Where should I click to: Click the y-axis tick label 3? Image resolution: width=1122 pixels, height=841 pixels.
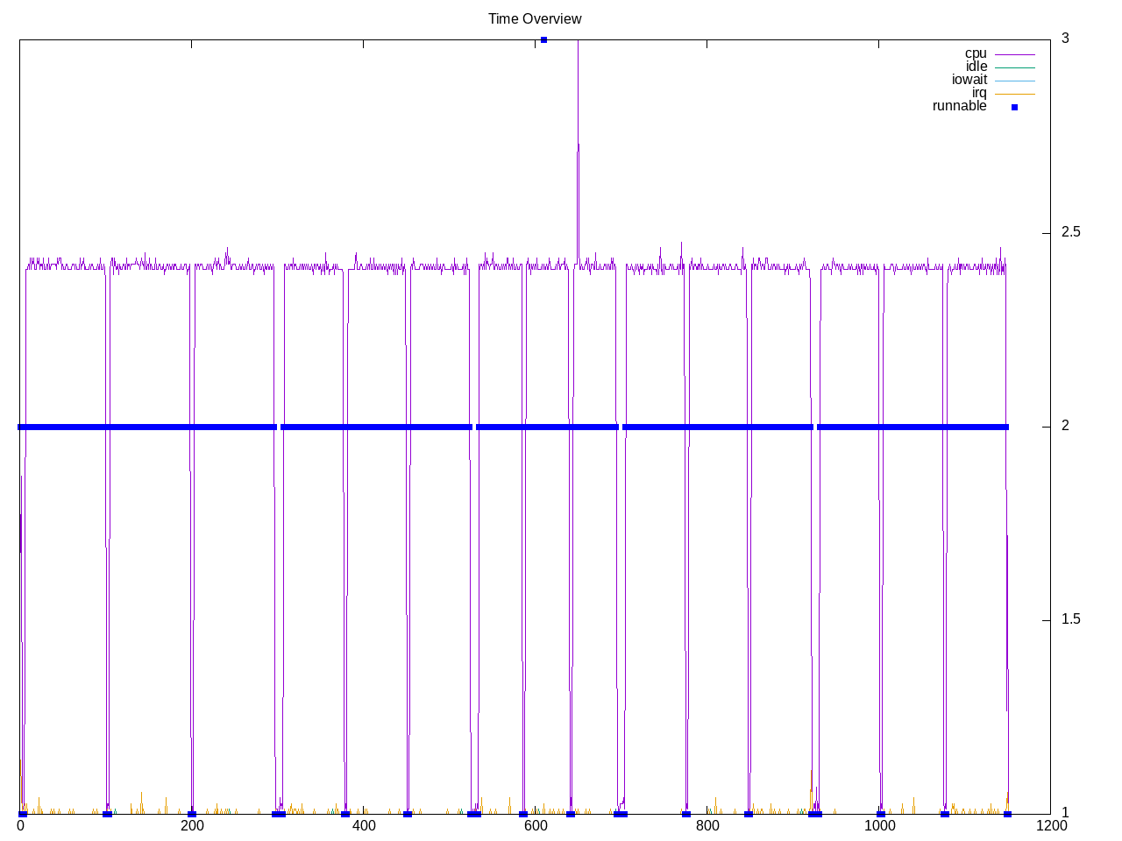[1065, 39]
